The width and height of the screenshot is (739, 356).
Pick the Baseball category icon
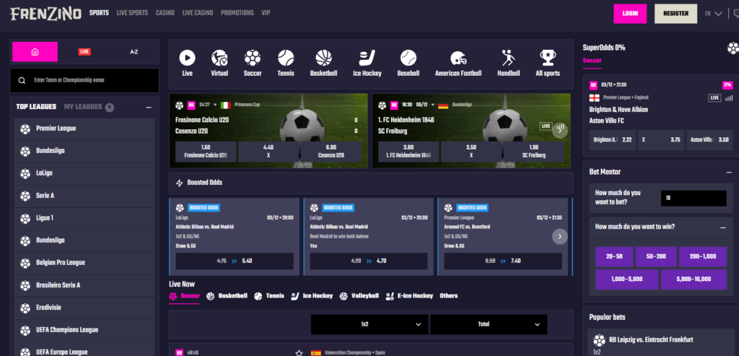click(x=408, y=58)
